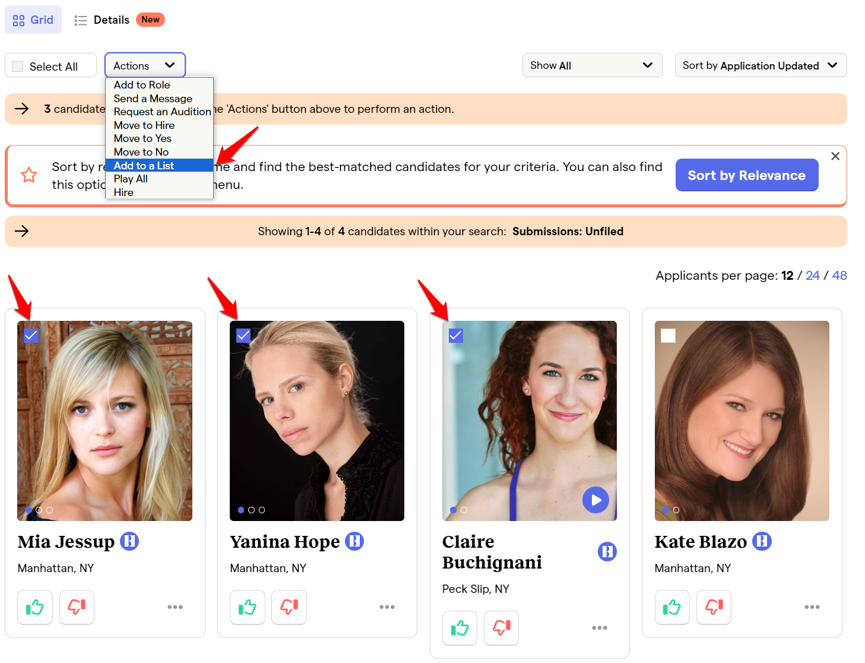Choose Add to Role from Actions menu
Viewport: 865px width, 663px height.
point(142,85)
